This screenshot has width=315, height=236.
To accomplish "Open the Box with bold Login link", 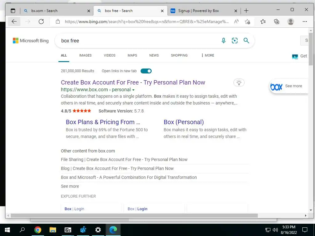I will [138, 209].
